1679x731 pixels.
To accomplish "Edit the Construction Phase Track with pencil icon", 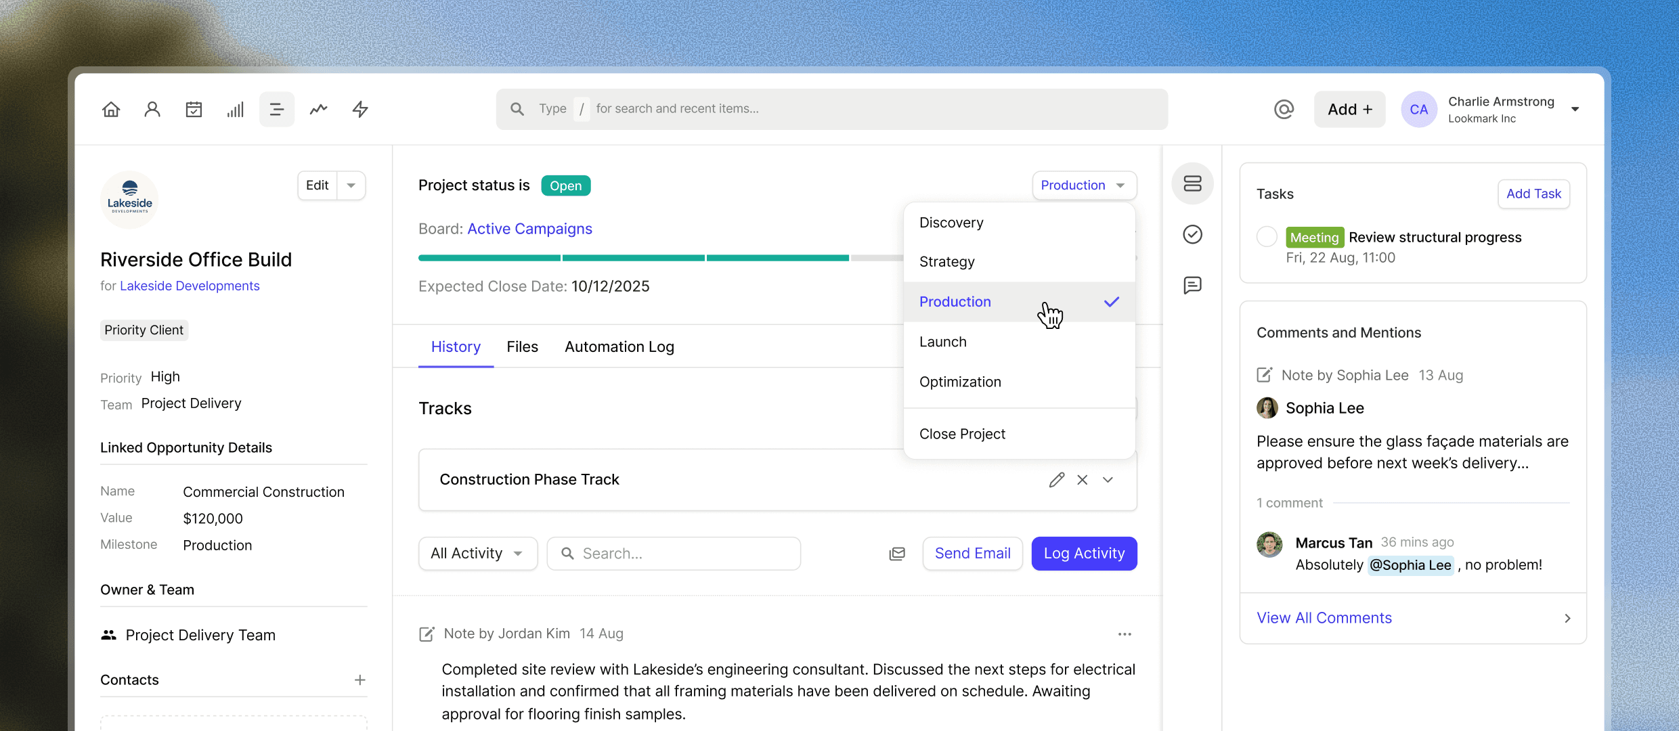I will (1057, 479).
